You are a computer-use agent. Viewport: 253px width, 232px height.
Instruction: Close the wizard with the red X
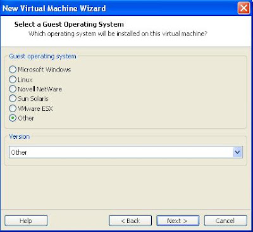point(244,8)
